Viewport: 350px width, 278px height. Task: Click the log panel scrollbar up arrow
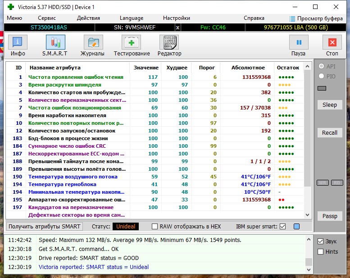(x=309, y=239)
